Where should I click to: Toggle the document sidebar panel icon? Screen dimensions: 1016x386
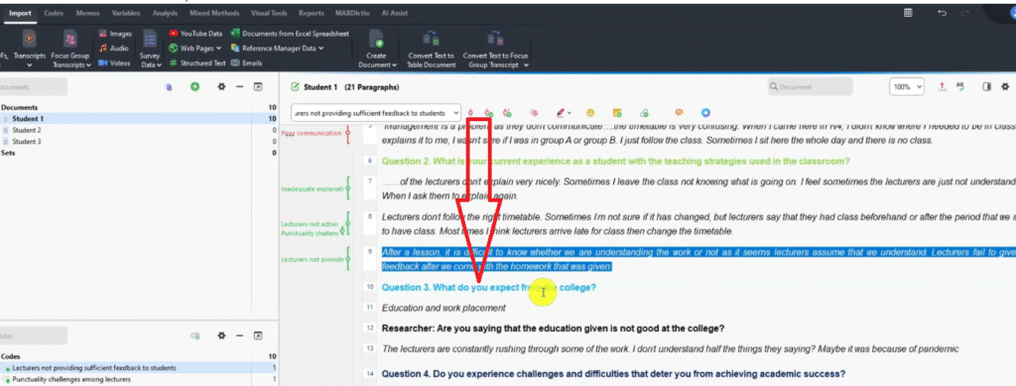987,86
